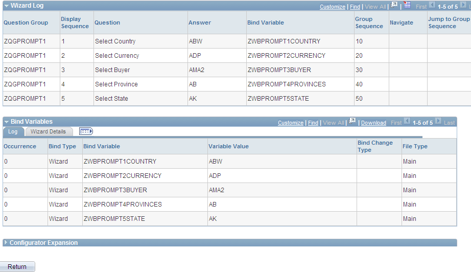Switch to the Wizard Details tab
471x272 pixels.
(x=48, y=131)
